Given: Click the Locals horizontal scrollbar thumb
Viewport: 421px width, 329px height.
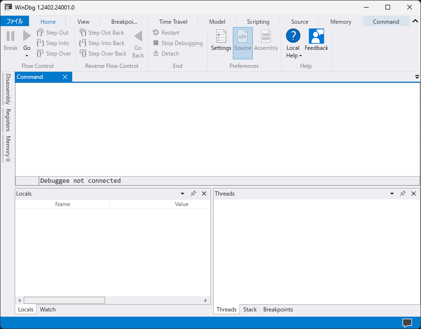Looking at the screenshot, I should click(x=64, y=301).
